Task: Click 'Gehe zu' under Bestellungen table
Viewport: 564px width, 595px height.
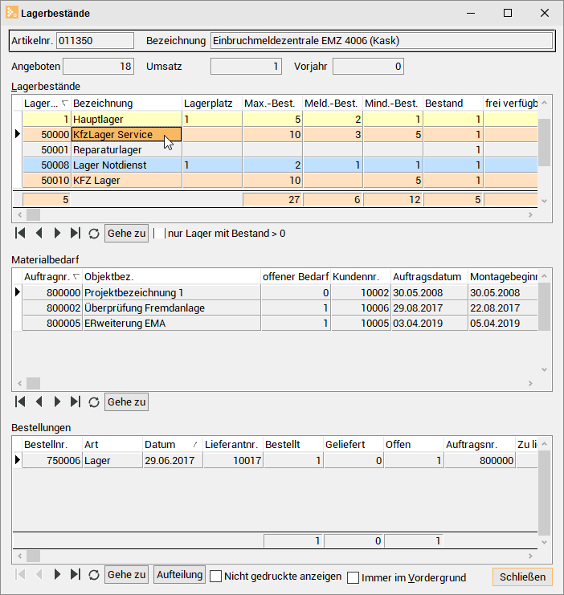Action: pos(126,574)
